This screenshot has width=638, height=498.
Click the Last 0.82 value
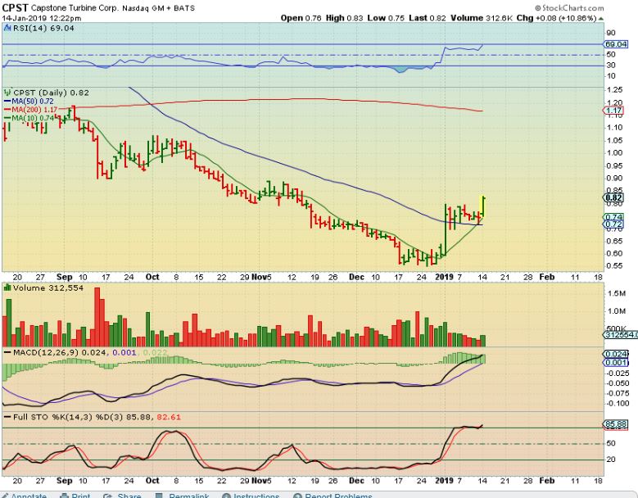click(428, 18)
